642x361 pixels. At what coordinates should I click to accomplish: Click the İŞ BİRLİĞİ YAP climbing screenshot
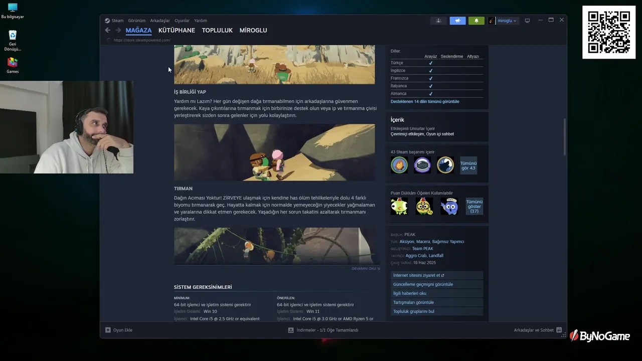tap(274, 152)
